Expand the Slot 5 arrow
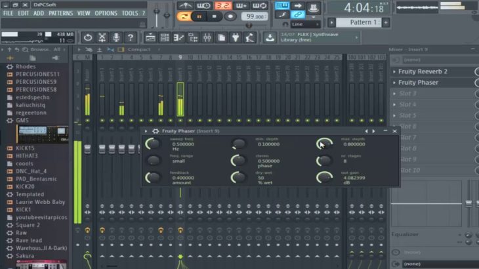This screenshot has width=479, height=269. pyautogui.click(x=394, y=115)
